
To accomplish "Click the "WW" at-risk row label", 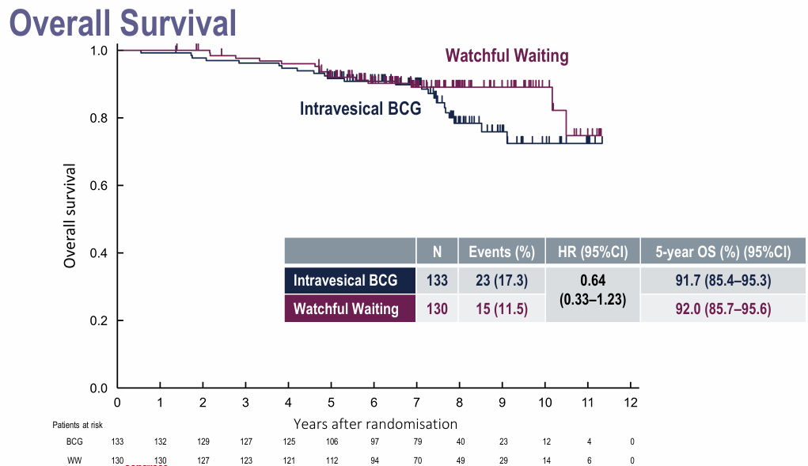I will pyautogui.click(x=74, y=460).
